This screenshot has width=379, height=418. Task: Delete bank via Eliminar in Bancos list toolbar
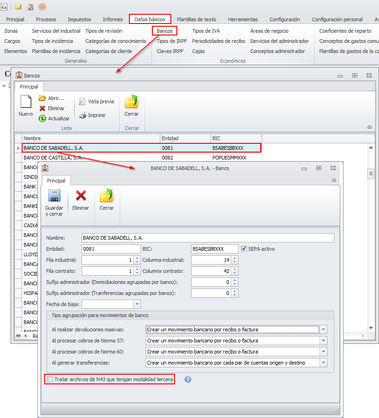[52, 108]
